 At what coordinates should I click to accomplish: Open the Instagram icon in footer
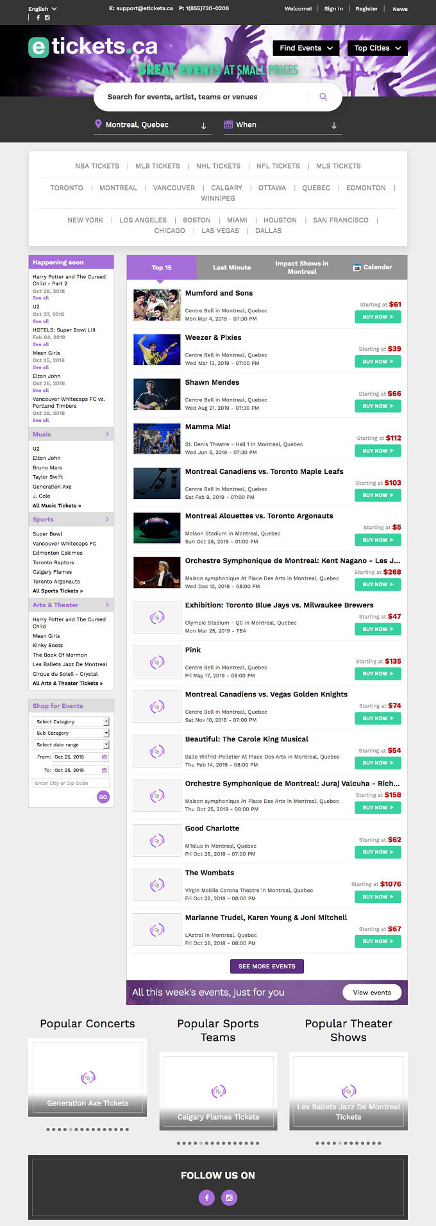point(230,1197)
